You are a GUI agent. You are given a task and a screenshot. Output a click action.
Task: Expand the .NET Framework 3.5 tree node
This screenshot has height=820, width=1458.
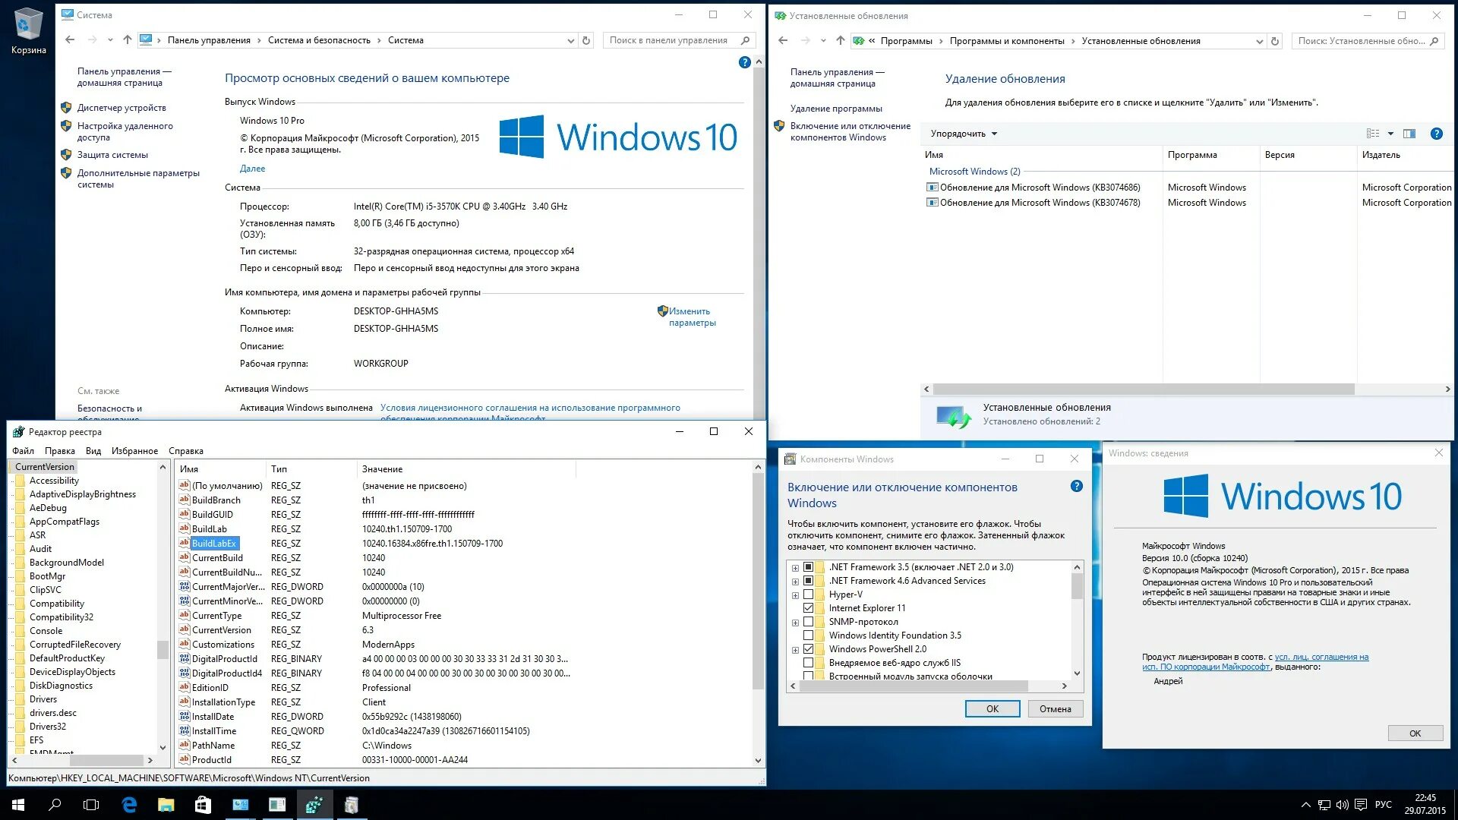[x=795, y=568]
